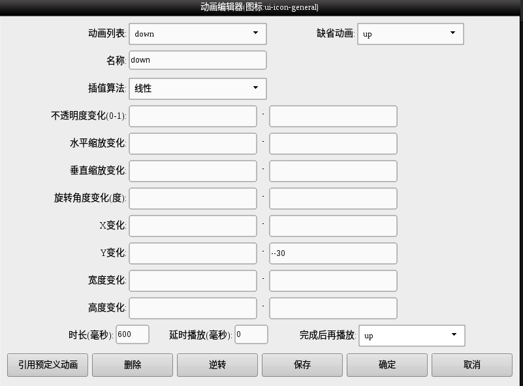Select the 垂直缩放变化 start field
523x386 pixels.
[193, 171]
